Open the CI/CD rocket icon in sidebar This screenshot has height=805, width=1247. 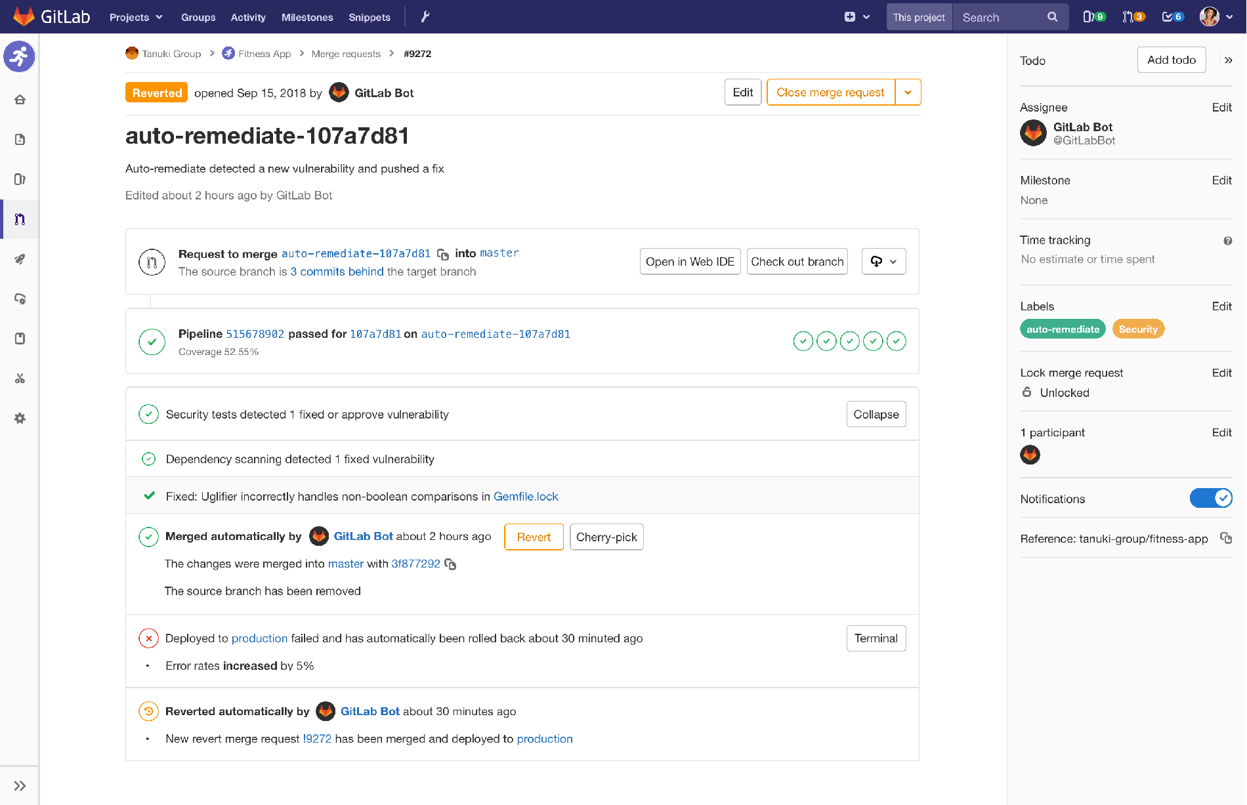[x=20, y=259]
